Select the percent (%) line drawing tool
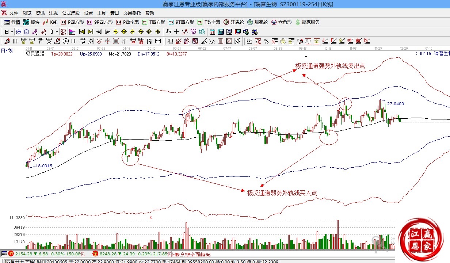 [x=266, y=41]
